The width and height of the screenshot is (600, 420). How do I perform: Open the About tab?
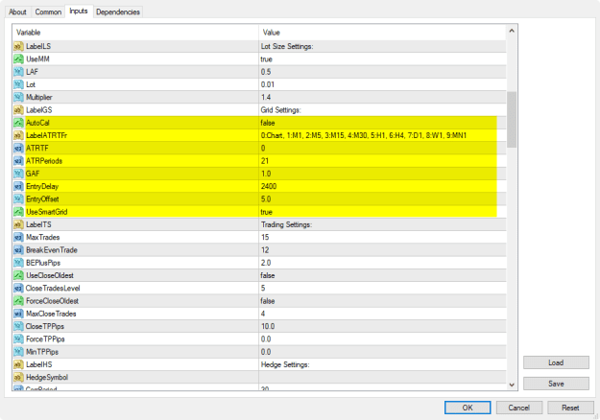point(17,12)
